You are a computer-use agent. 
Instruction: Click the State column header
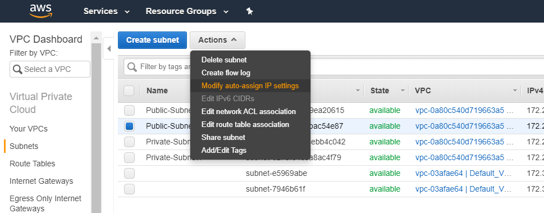380,90
